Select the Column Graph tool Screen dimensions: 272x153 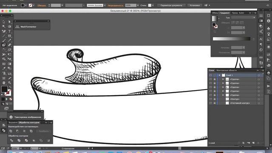click(9, 74)
